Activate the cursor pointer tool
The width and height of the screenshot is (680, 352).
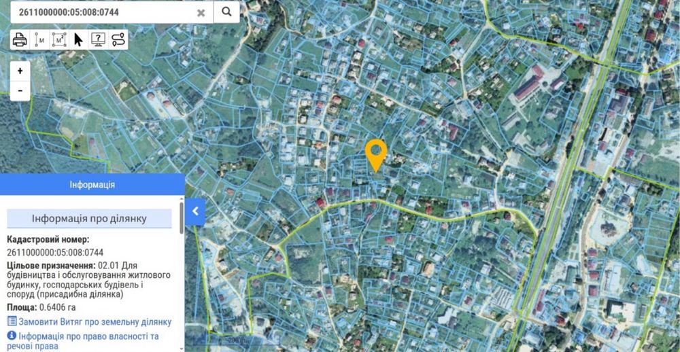tap(78, 40)
